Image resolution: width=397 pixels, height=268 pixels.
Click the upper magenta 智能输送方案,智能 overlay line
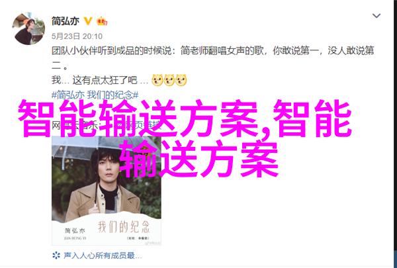(x=185, y=118)
